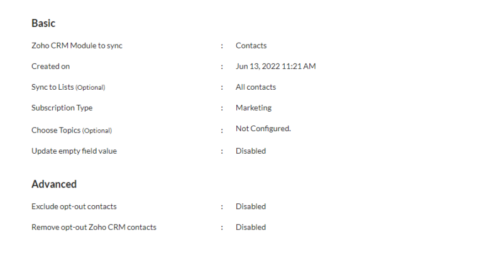The image size is (484, 273).
Task: Select the Jun 13, 2022 11:21 AM timestamp
Action: (275, 66)
